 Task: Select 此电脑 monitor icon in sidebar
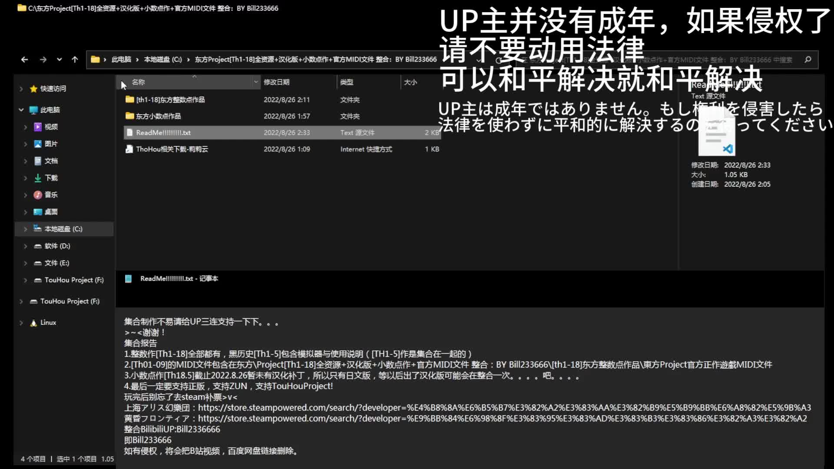pos(33,110)
